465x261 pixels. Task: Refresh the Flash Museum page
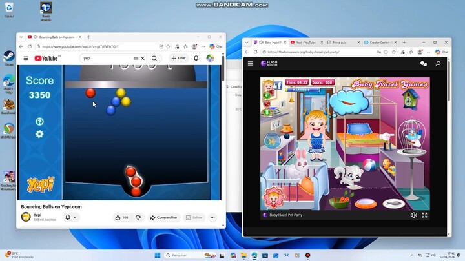pos(255,52)
